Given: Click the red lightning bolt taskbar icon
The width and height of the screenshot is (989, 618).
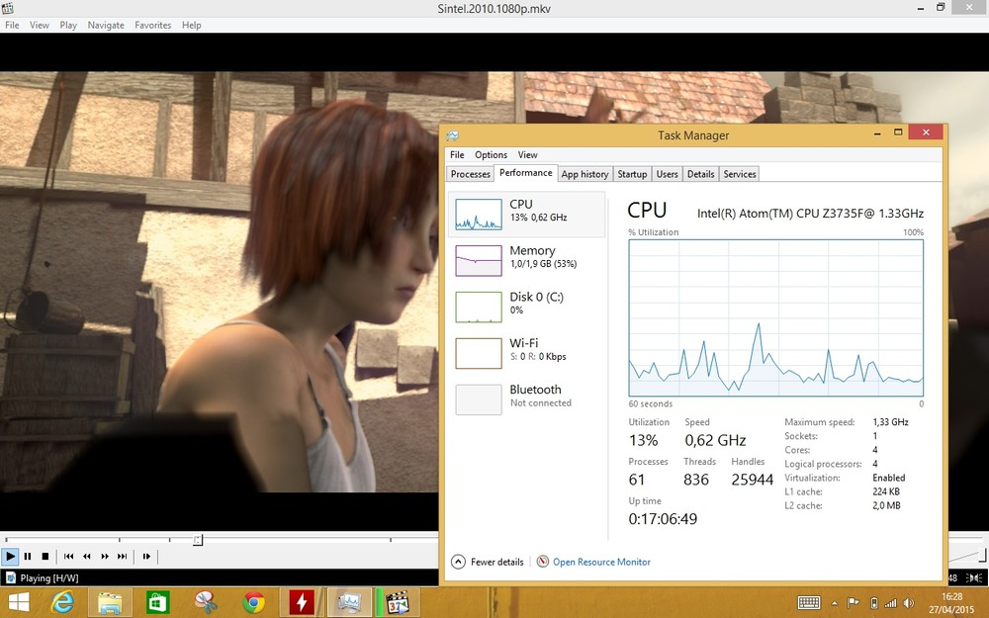Looking at the screenshot, I should coord(302,603).
